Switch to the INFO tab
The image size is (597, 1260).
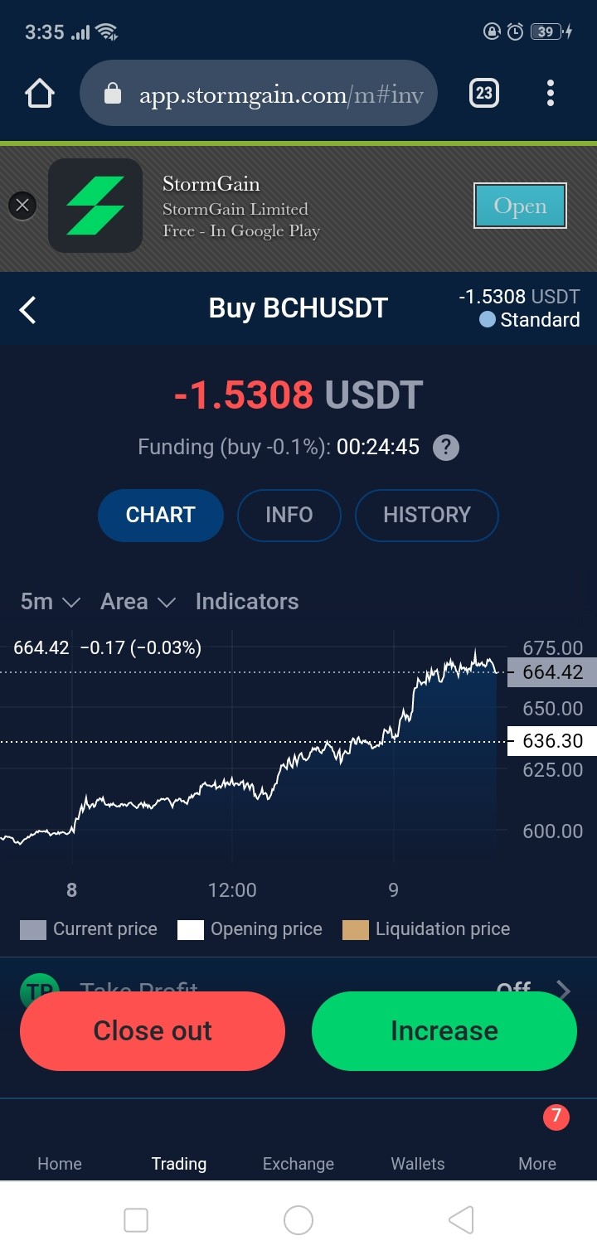[x=289, y=515]
